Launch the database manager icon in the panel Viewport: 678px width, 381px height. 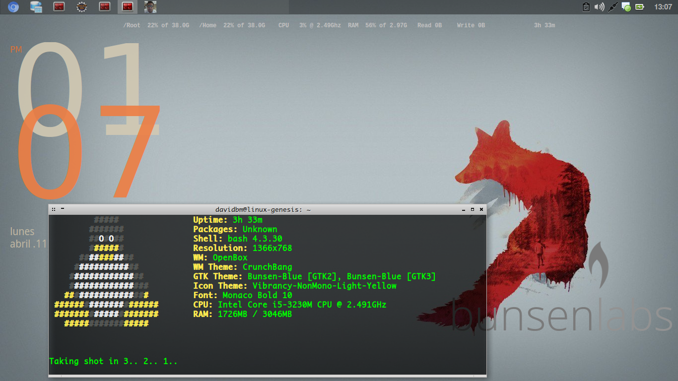tap(36, 7)
